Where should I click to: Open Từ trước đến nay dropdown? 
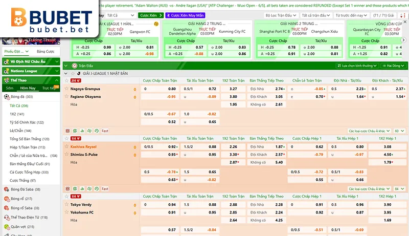(351, 15)
